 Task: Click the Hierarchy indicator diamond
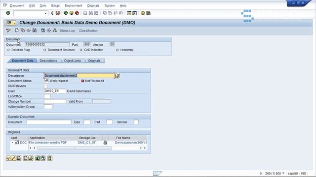click(x=118, y=50)
